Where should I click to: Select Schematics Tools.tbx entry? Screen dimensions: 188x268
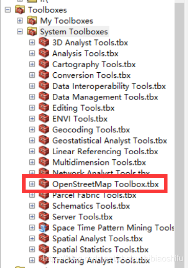click(91, 206)
